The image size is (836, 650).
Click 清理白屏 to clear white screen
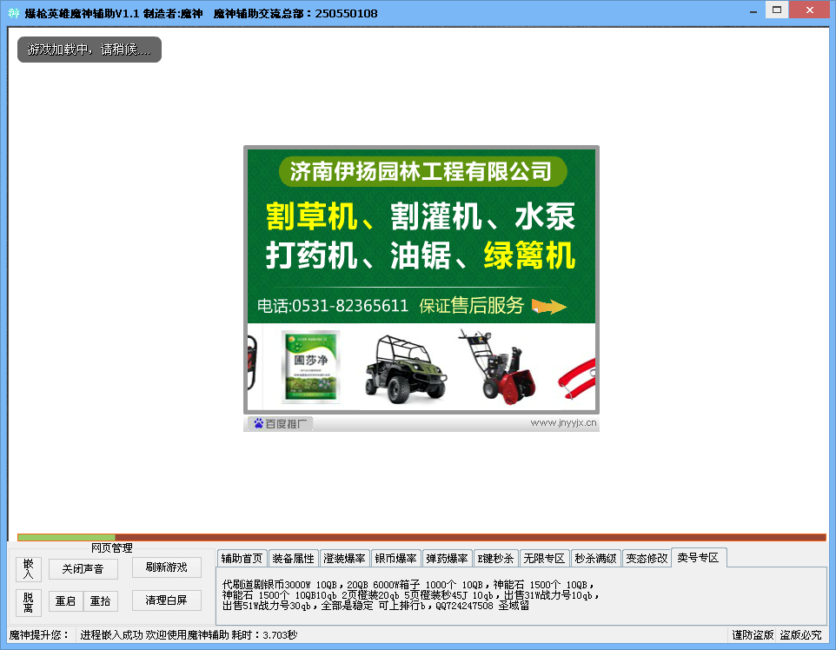(166, 600)
